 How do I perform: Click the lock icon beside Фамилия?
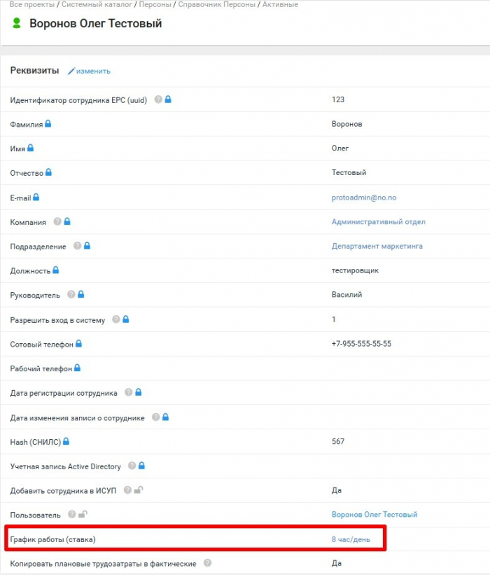click(48, 124)
